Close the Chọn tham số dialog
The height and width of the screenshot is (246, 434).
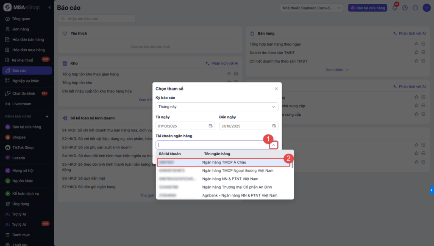coord(276,89)
